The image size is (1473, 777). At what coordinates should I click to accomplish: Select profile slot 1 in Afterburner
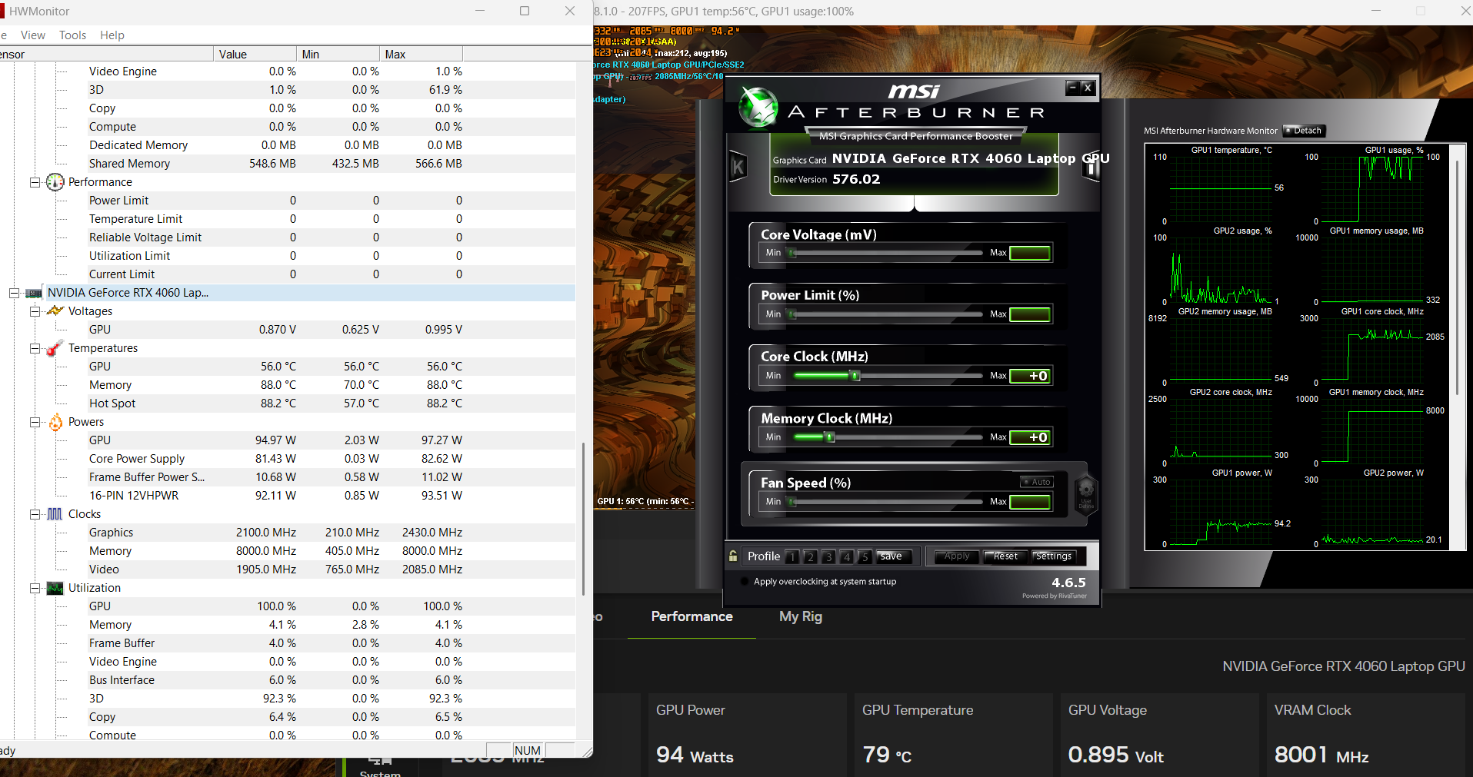point(791,556)
